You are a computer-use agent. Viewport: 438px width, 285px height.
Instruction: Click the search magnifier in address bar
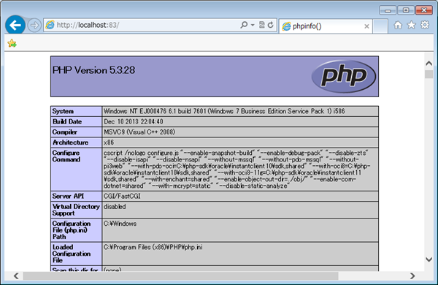click(244, 25)
